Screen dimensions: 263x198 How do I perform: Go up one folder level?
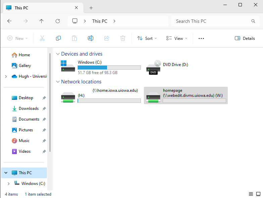point(42,21)
